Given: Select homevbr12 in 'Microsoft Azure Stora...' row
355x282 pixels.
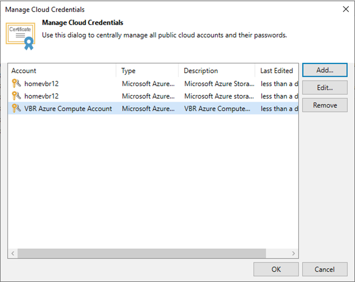Looking at the screenshot, I should pos(41,84).
